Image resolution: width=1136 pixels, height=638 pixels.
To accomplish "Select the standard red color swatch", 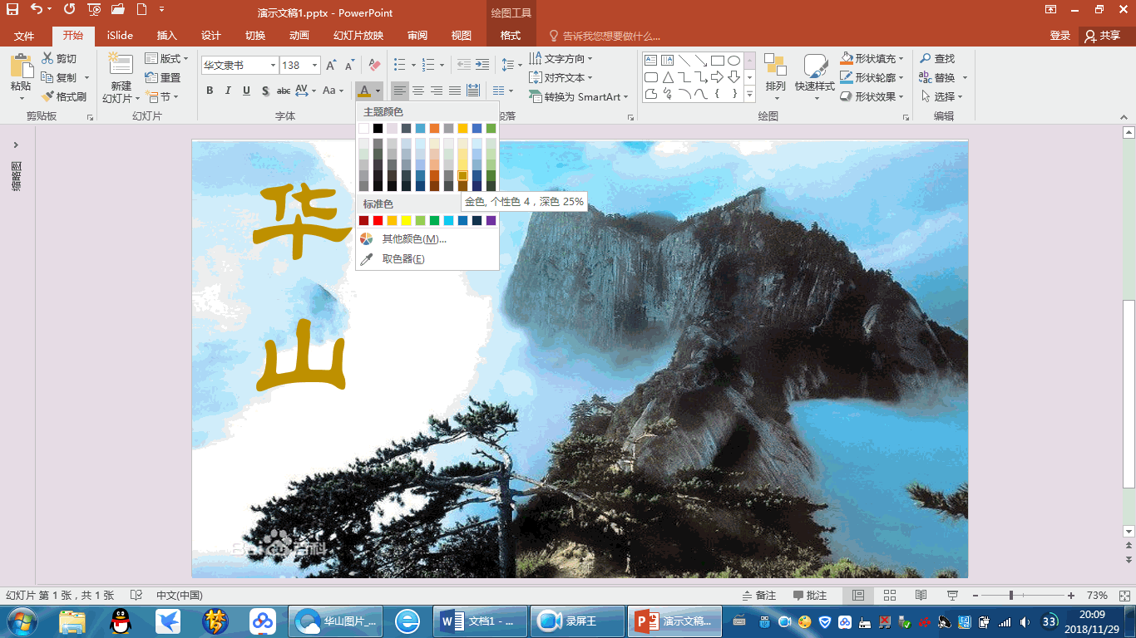I will click(378, 221).
